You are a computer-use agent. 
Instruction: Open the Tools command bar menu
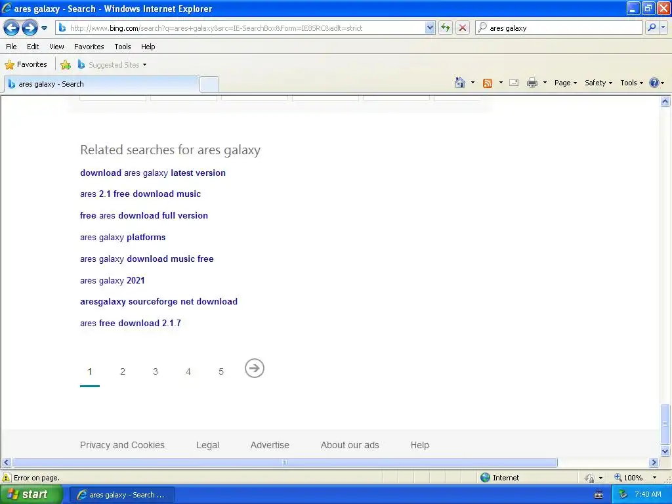[632, 83]
